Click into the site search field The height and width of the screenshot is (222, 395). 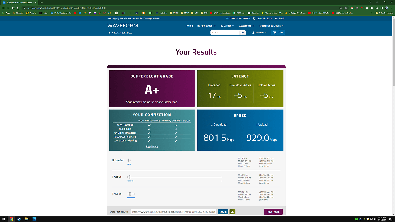click(225, 33)
